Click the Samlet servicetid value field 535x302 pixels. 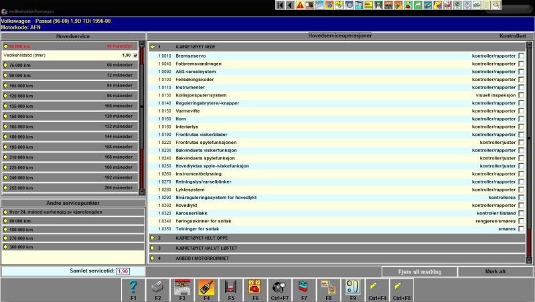coord(123,271)
